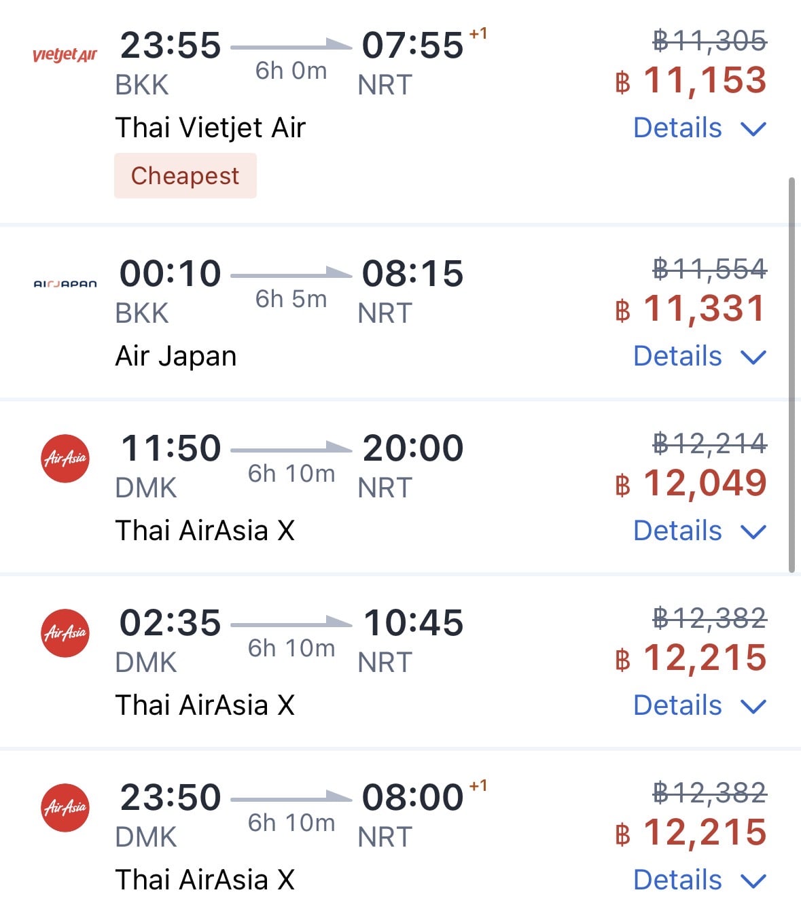Screen dimensions: 801x920
Task: Click the Thai Vietjet Air logo
Action: pos(65,55)
